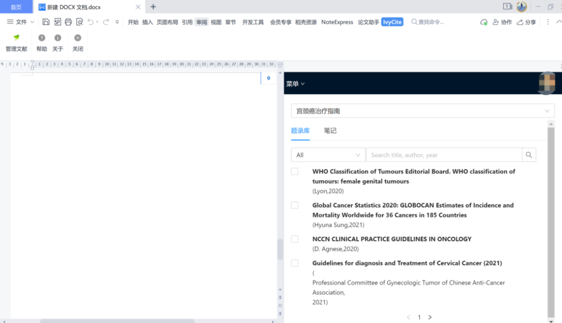This screenshot has width=562, height=323.
Task: Select the 题录库 tab
Action: [300, 131]
